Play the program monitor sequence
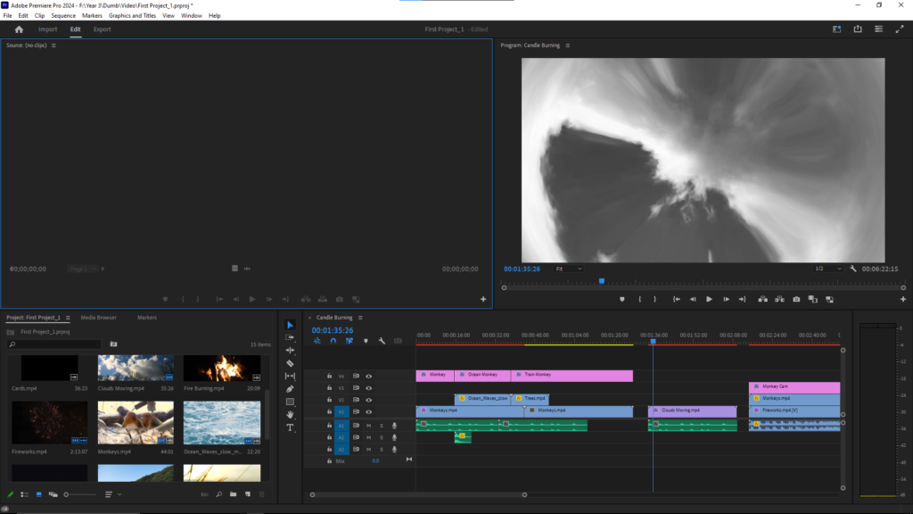This screenshot has width=913, height=514. click(709, 299)
